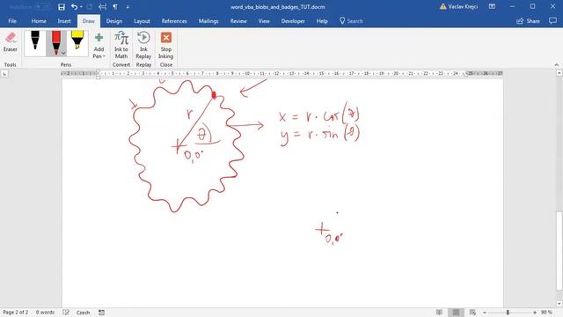The width and height of the screenshot is (563, 317).
Task: Change the Czech language setting
Action: pos(83,313)
